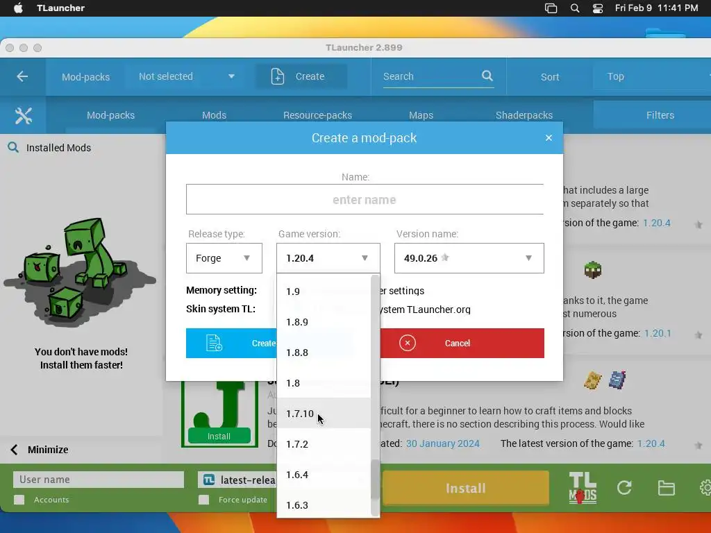Image resolution: width=711 pixels, height=533 pixels.
Task: Open Apple menu
Action: point(18,8)
